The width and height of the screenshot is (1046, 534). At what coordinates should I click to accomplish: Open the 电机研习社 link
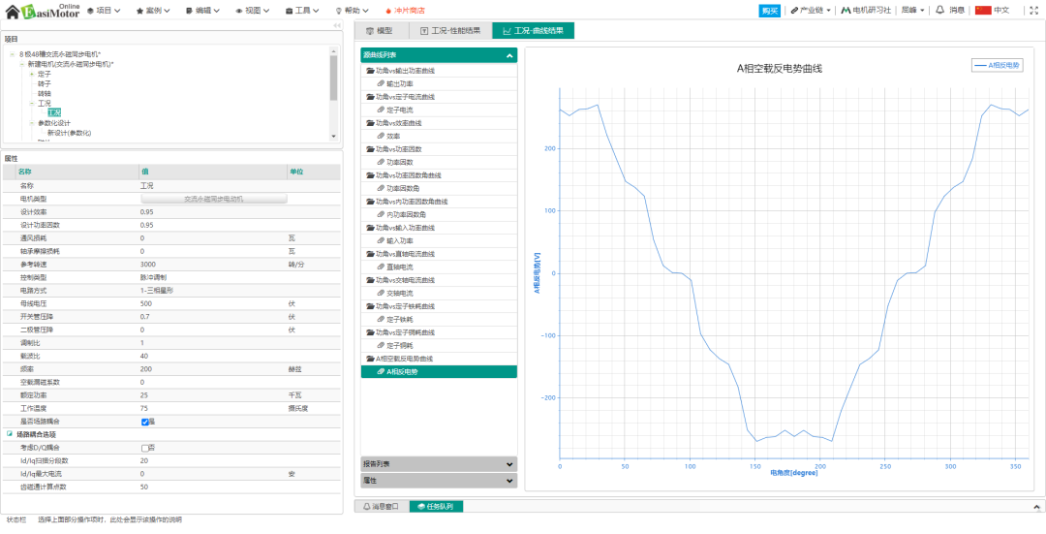pos(865,11)
